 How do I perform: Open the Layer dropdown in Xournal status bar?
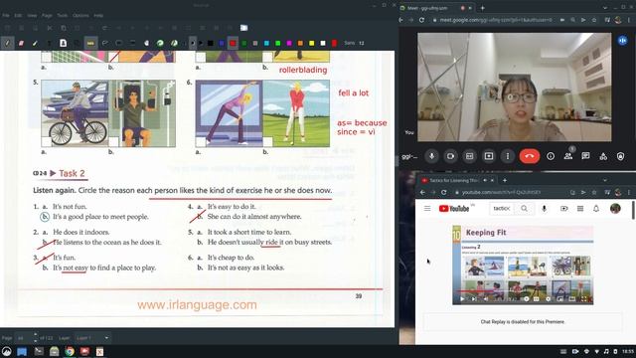tap(92, 338)
